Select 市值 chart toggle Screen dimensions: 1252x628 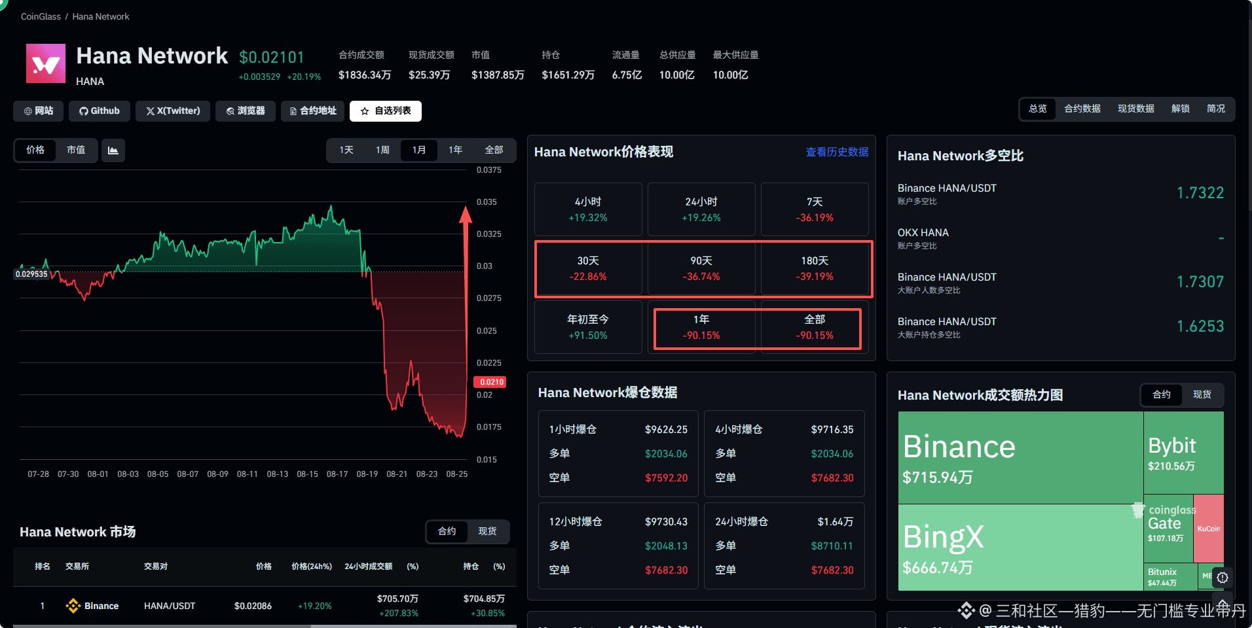(x=76, y=150)
